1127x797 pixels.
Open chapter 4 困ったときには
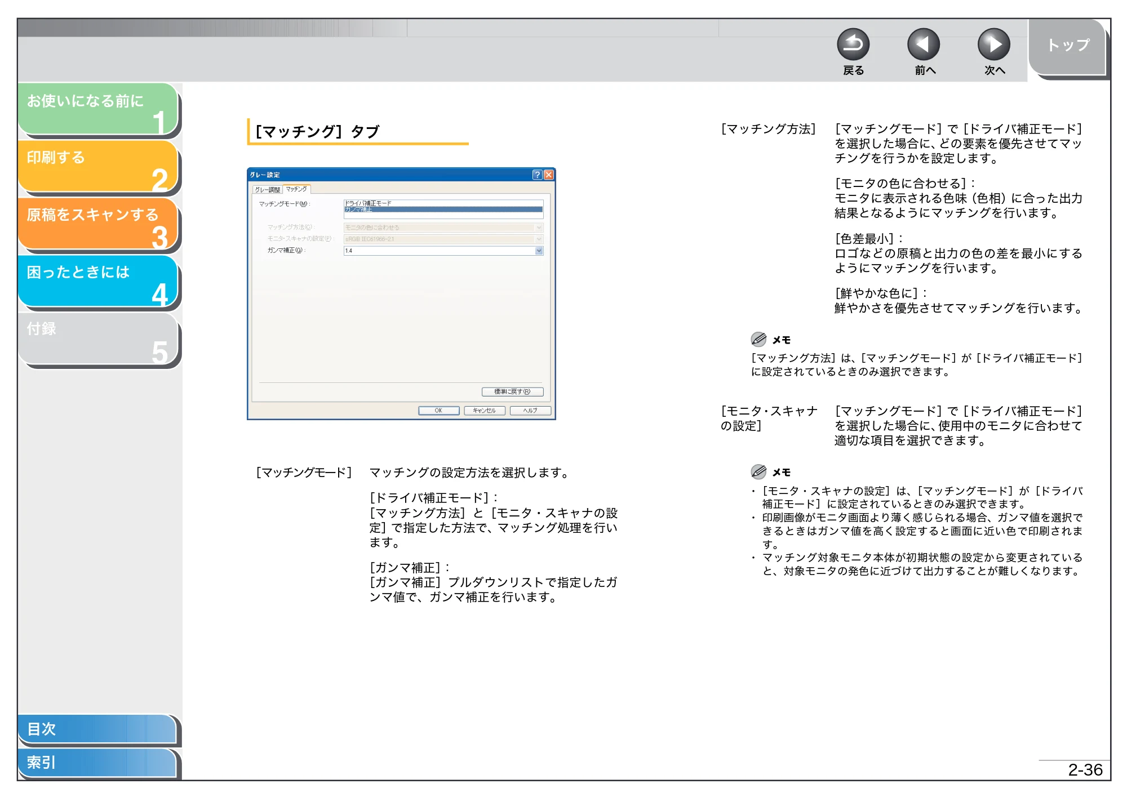click(98, 282)
